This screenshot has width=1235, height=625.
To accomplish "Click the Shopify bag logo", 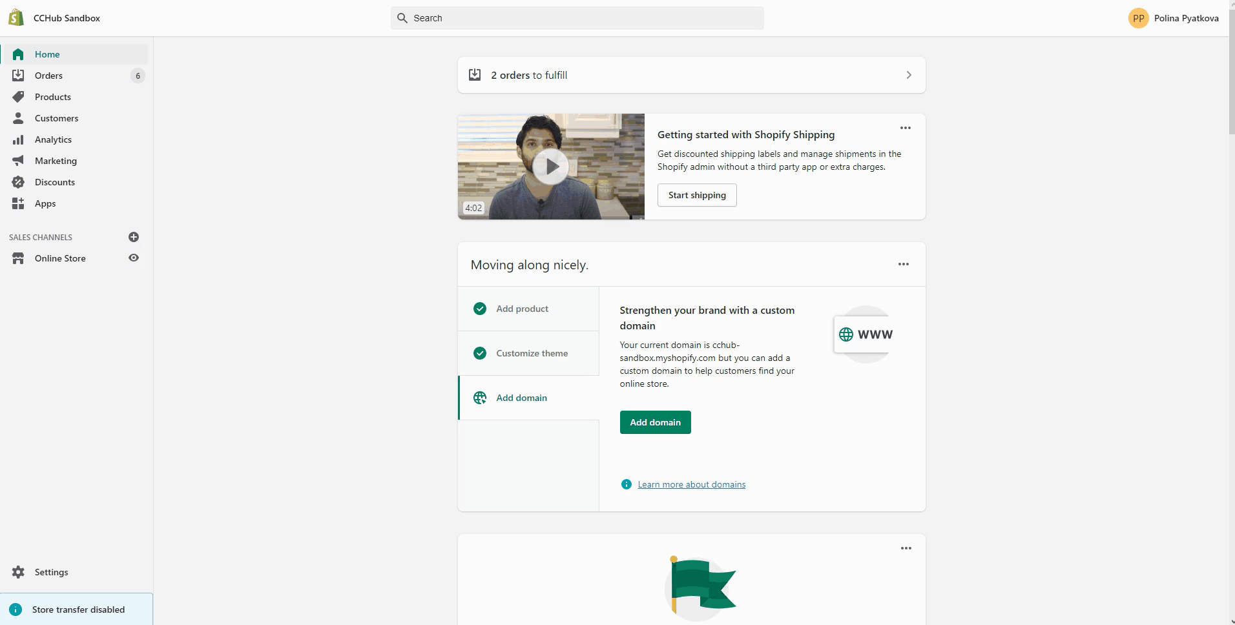I will pyautogui.click(x=16, y=18).
